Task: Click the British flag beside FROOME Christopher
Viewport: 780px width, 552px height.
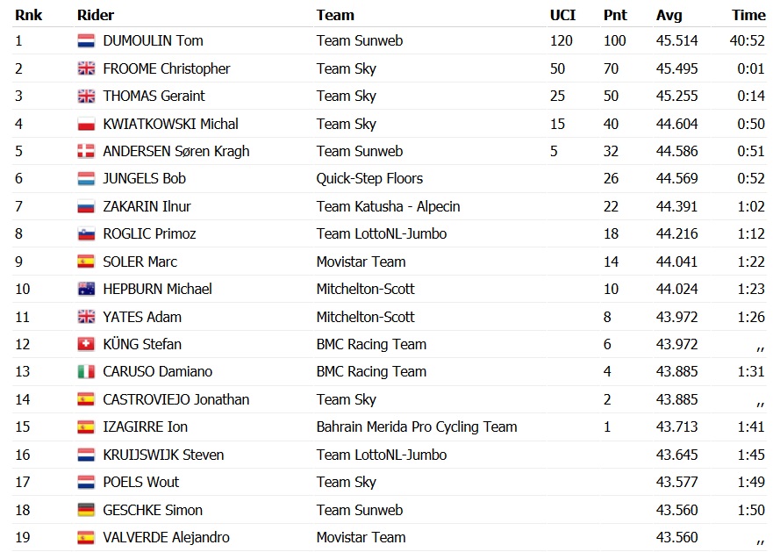Action: coord(86,68)
